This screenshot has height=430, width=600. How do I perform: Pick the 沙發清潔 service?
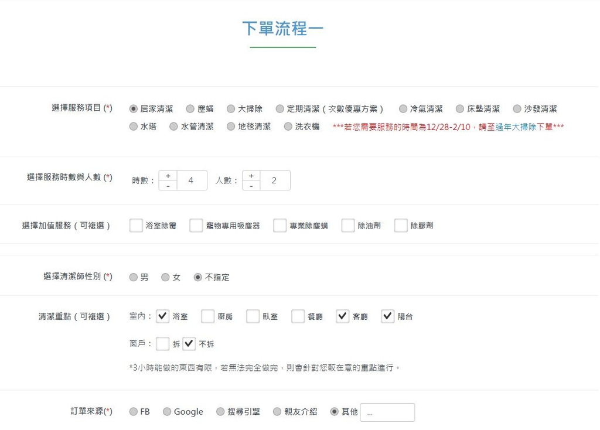pyautogui.click(x=516, y=108)
